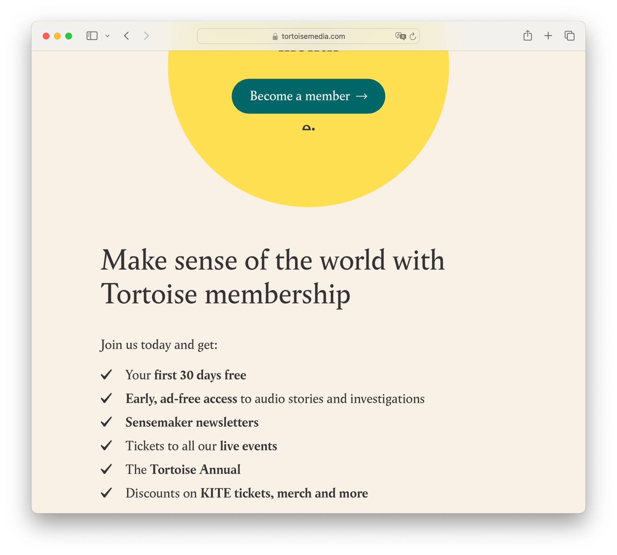Click checkmark beside 'Early, ad-free access'
Screen dimensions: 617x555
pos(106,399)
